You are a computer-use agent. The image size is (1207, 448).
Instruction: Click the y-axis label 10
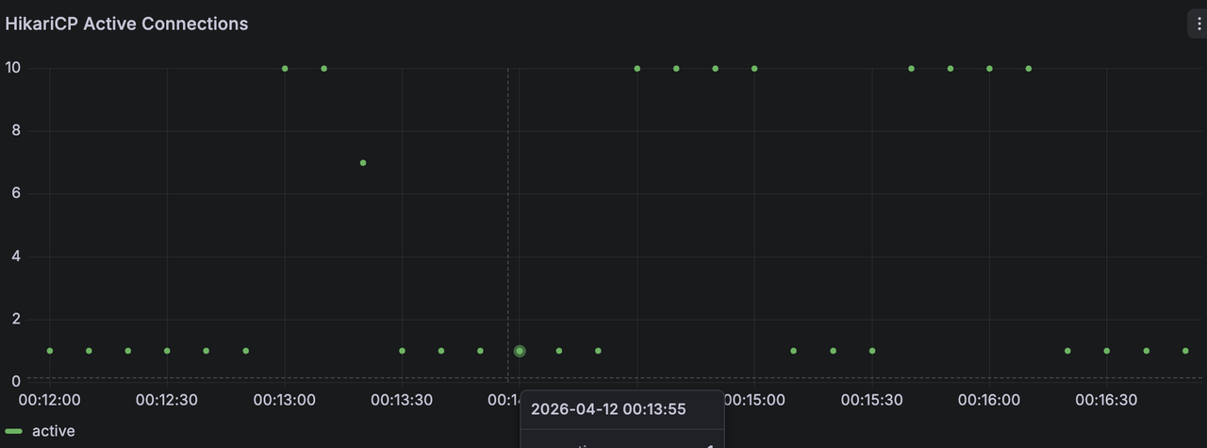pyautogui.click(x=13, y=68)
